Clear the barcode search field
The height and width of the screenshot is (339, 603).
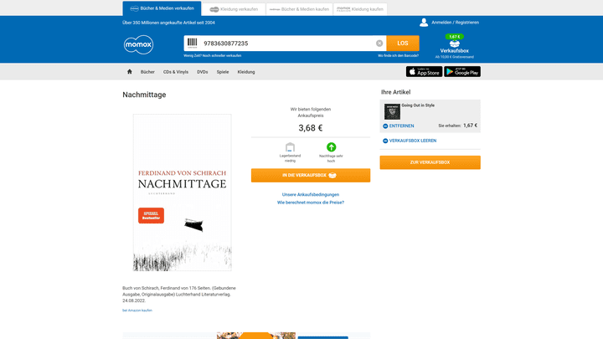(x=379, y=44)
